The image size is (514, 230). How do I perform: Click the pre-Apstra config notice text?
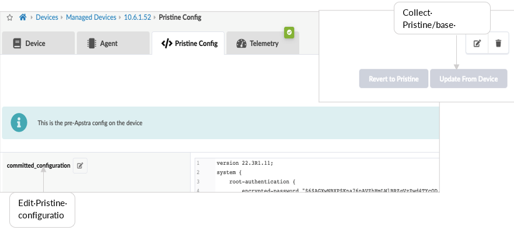pyautogui.click(x=90, y=123)
